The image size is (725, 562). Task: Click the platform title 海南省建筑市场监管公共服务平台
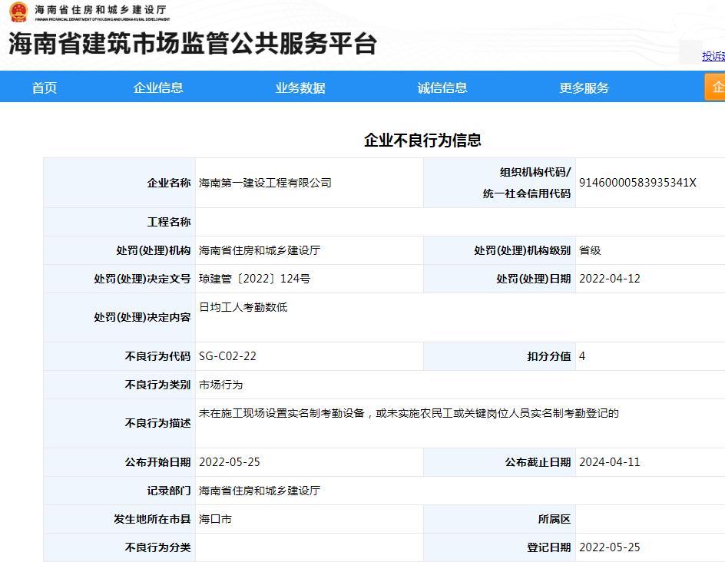point(193,44)
